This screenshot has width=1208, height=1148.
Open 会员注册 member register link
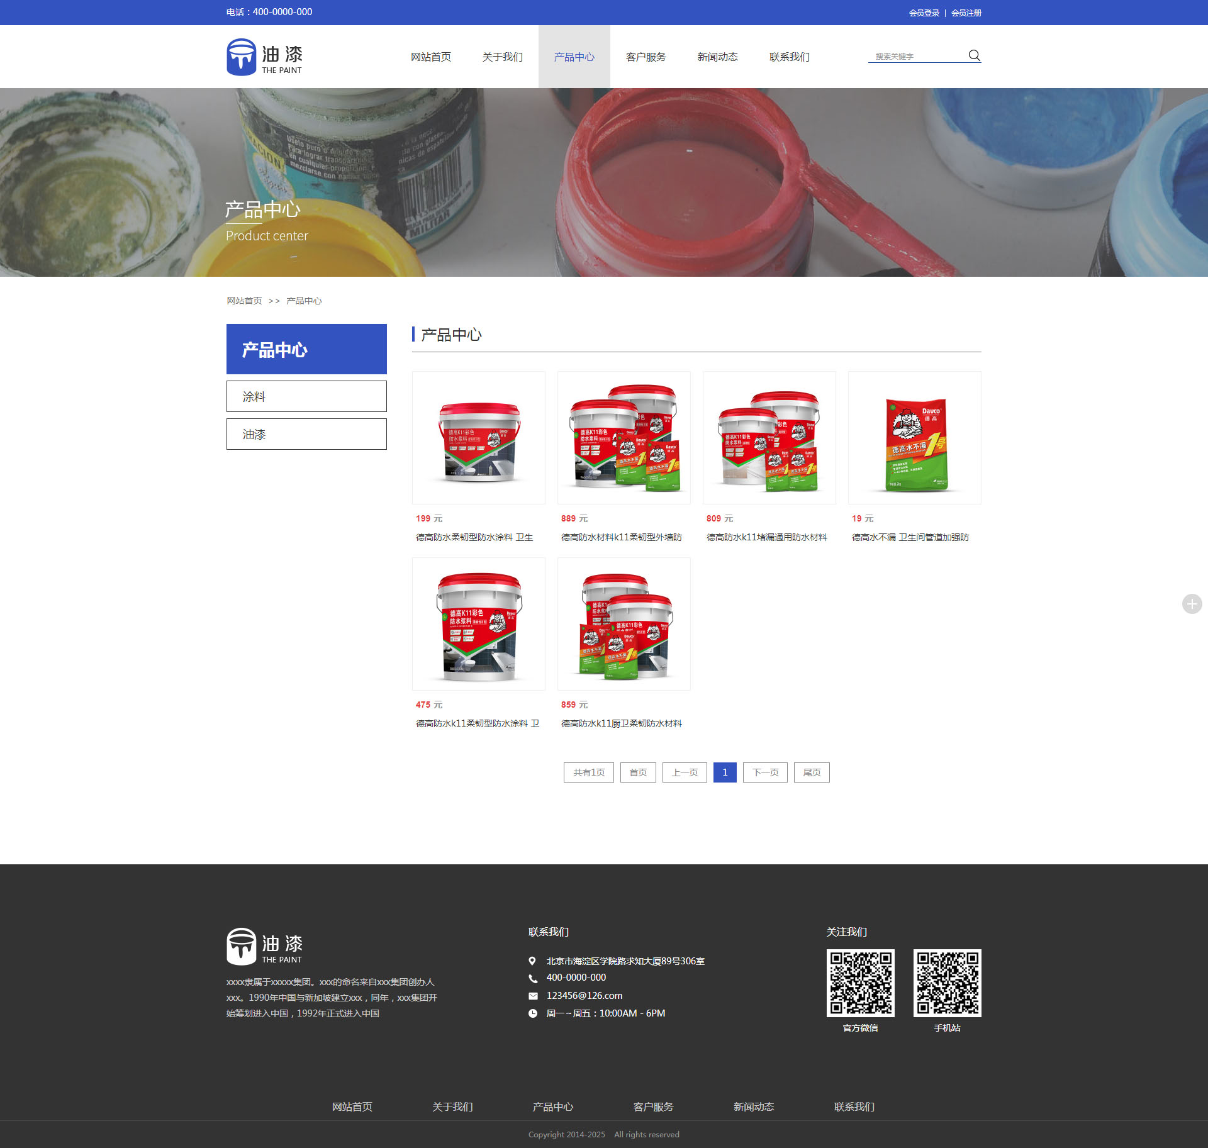966,13
